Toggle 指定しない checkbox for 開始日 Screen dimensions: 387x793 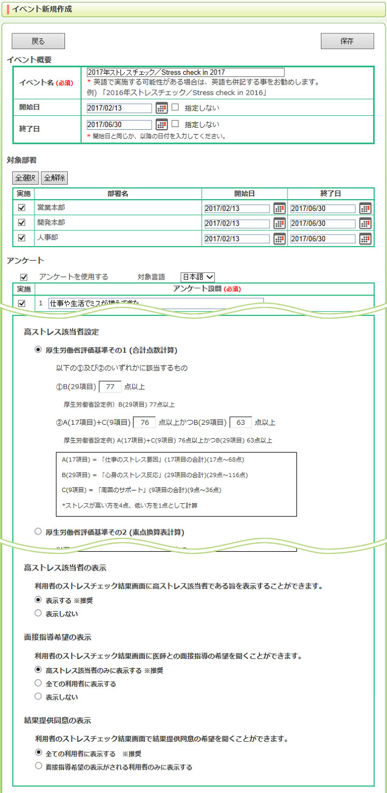tap(175, 107)
